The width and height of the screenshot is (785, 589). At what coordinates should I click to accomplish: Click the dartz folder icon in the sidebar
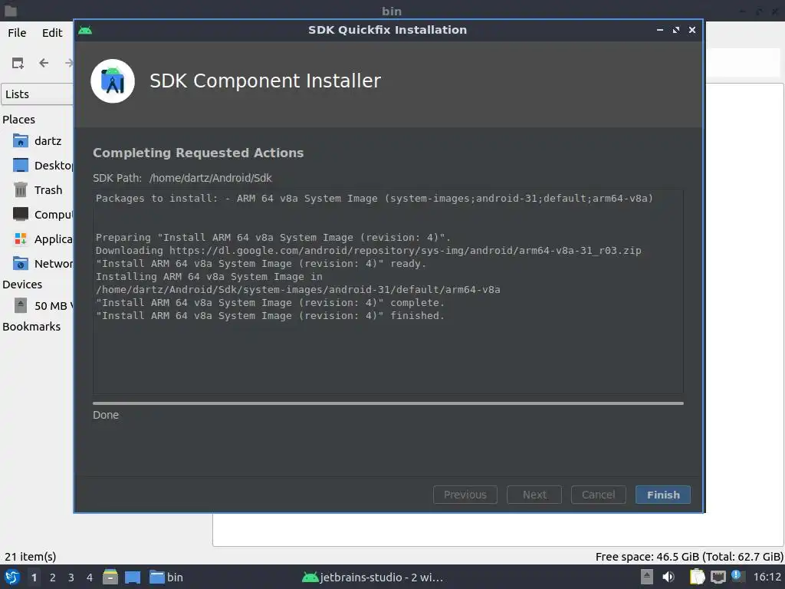[21, 140]
